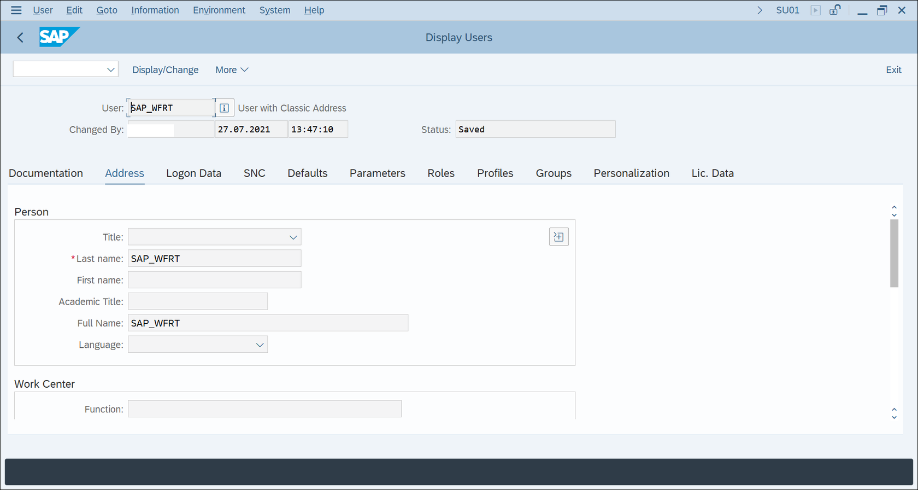Click the lock session icon in title bar

(x=835, y=10)
